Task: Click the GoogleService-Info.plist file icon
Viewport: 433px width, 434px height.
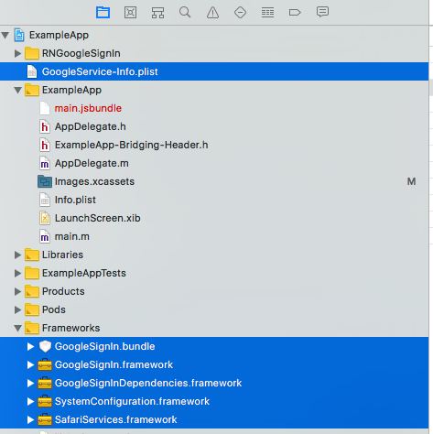Action: click(x=32, y=71)
